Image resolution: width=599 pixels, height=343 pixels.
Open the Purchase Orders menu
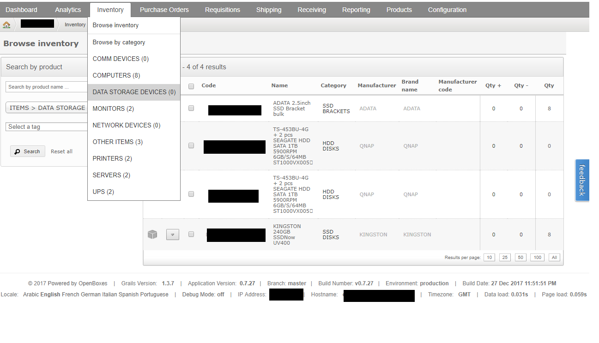pyautogui.click(x=164, y=9)
